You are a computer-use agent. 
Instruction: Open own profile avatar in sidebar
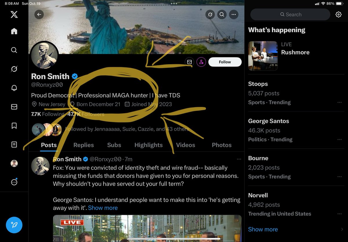(14, 163)
